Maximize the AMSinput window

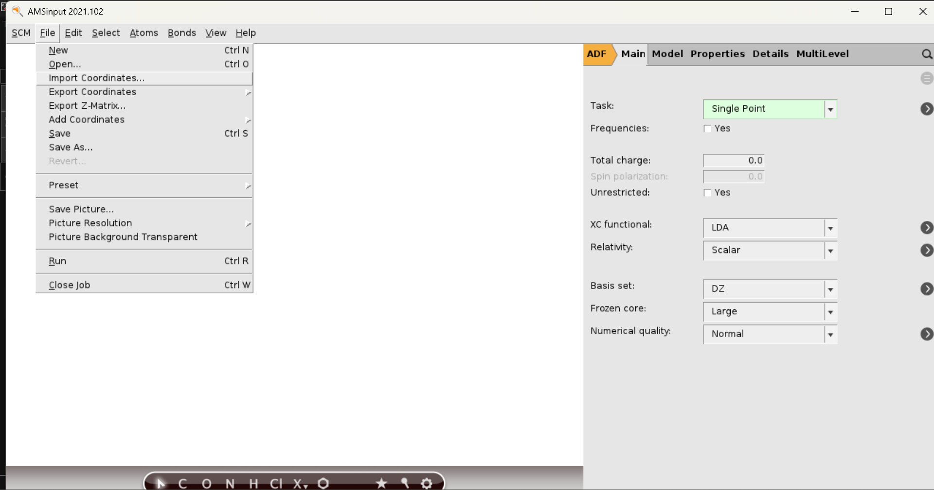point(888,11)
